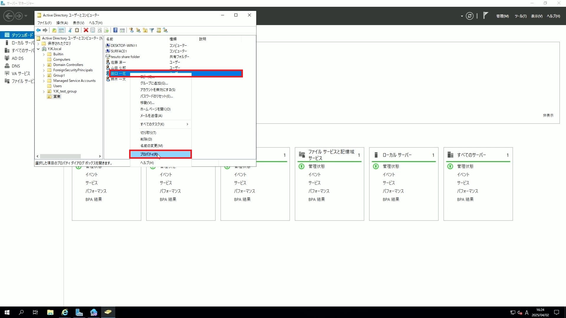This screenshot has width=566, height=318.
Task: Click the blue question-mark Help icon
Action: (116, 30)
